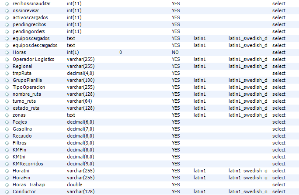Select the Horas_Trabajo column name
299x195 pixels.
[29, 185]
